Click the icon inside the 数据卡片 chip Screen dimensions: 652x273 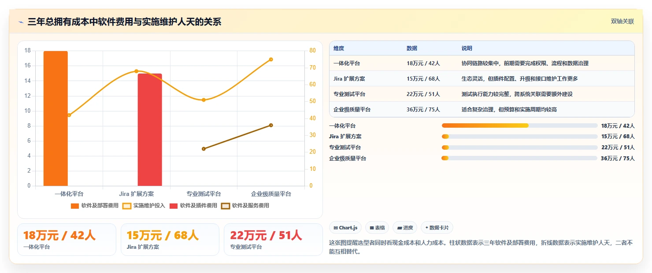(x=427, y=228)
